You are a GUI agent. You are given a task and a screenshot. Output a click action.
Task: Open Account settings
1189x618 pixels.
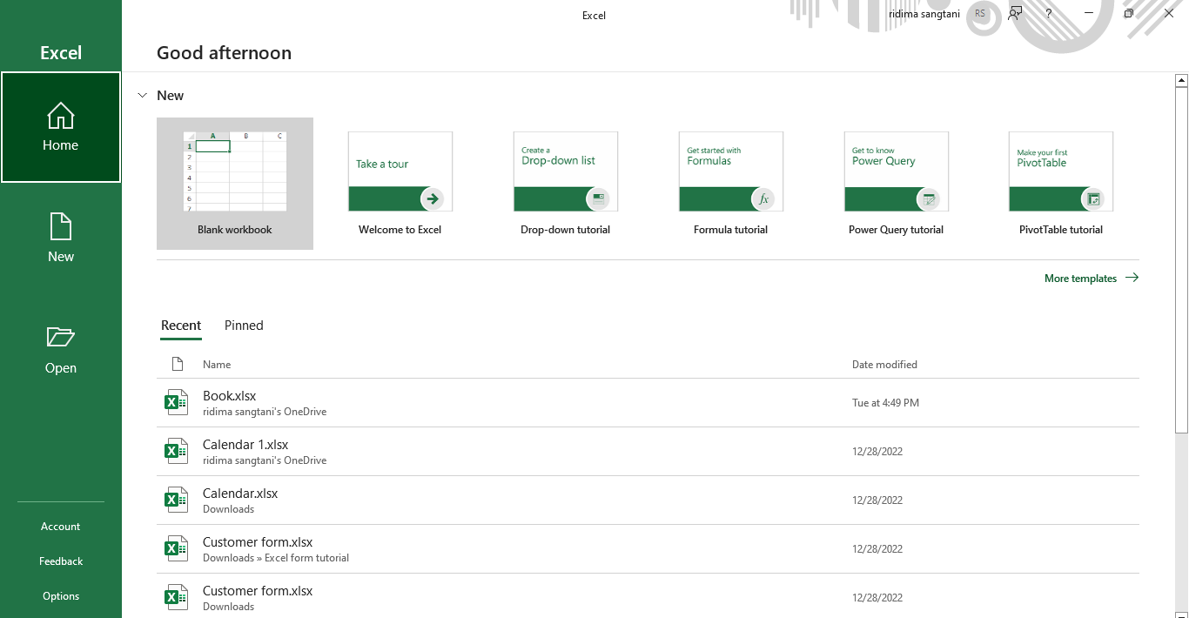[61, 527]
